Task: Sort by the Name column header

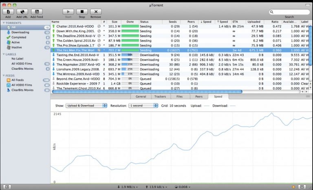Action: point(76,22)
